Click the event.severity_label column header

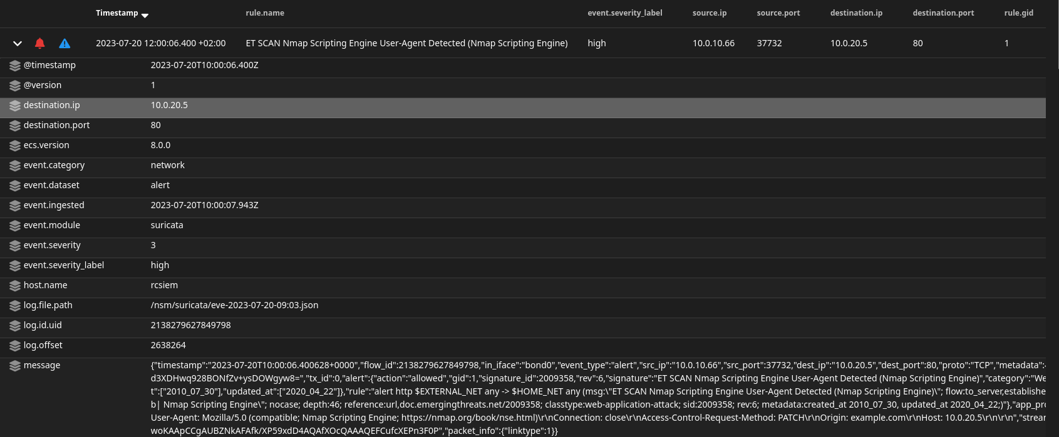point(624,13)
